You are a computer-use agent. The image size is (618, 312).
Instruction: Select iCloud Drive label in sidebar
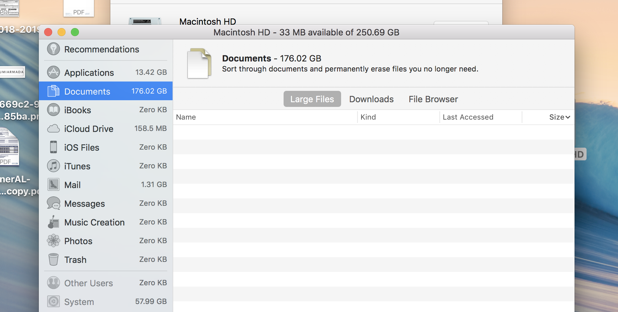89,129
